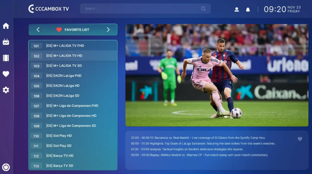Image resolution: width=312 pixels, height=174 pixels.
Task: Select channel Barça TV SD
Action: click(x=73, y=166)
